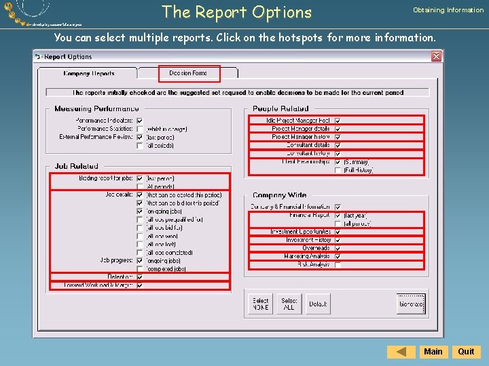Image resolution: width=489 pixels, height=366 pixels.
Task: Go back using the left arrow button
Action: (x=401, y=352)
